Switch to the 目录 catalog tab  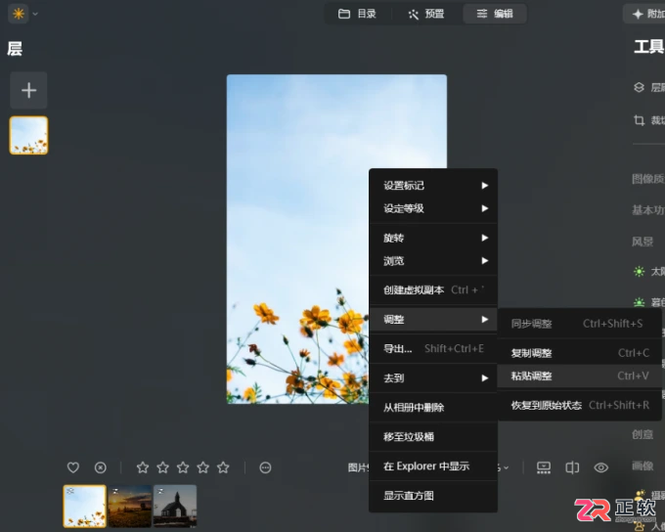pos(357,14)
